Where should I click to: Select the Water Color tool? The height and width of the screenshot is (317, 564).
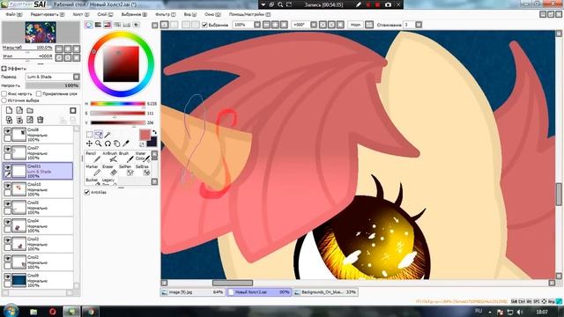tap(142, 157)
